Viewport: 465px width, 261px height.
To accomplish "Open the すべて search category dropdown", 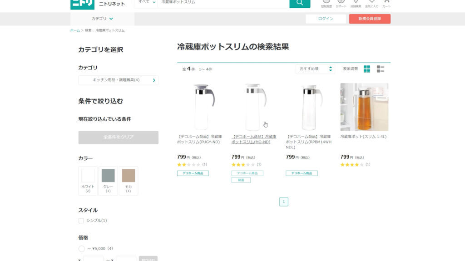I will click(x=147, y=2).
